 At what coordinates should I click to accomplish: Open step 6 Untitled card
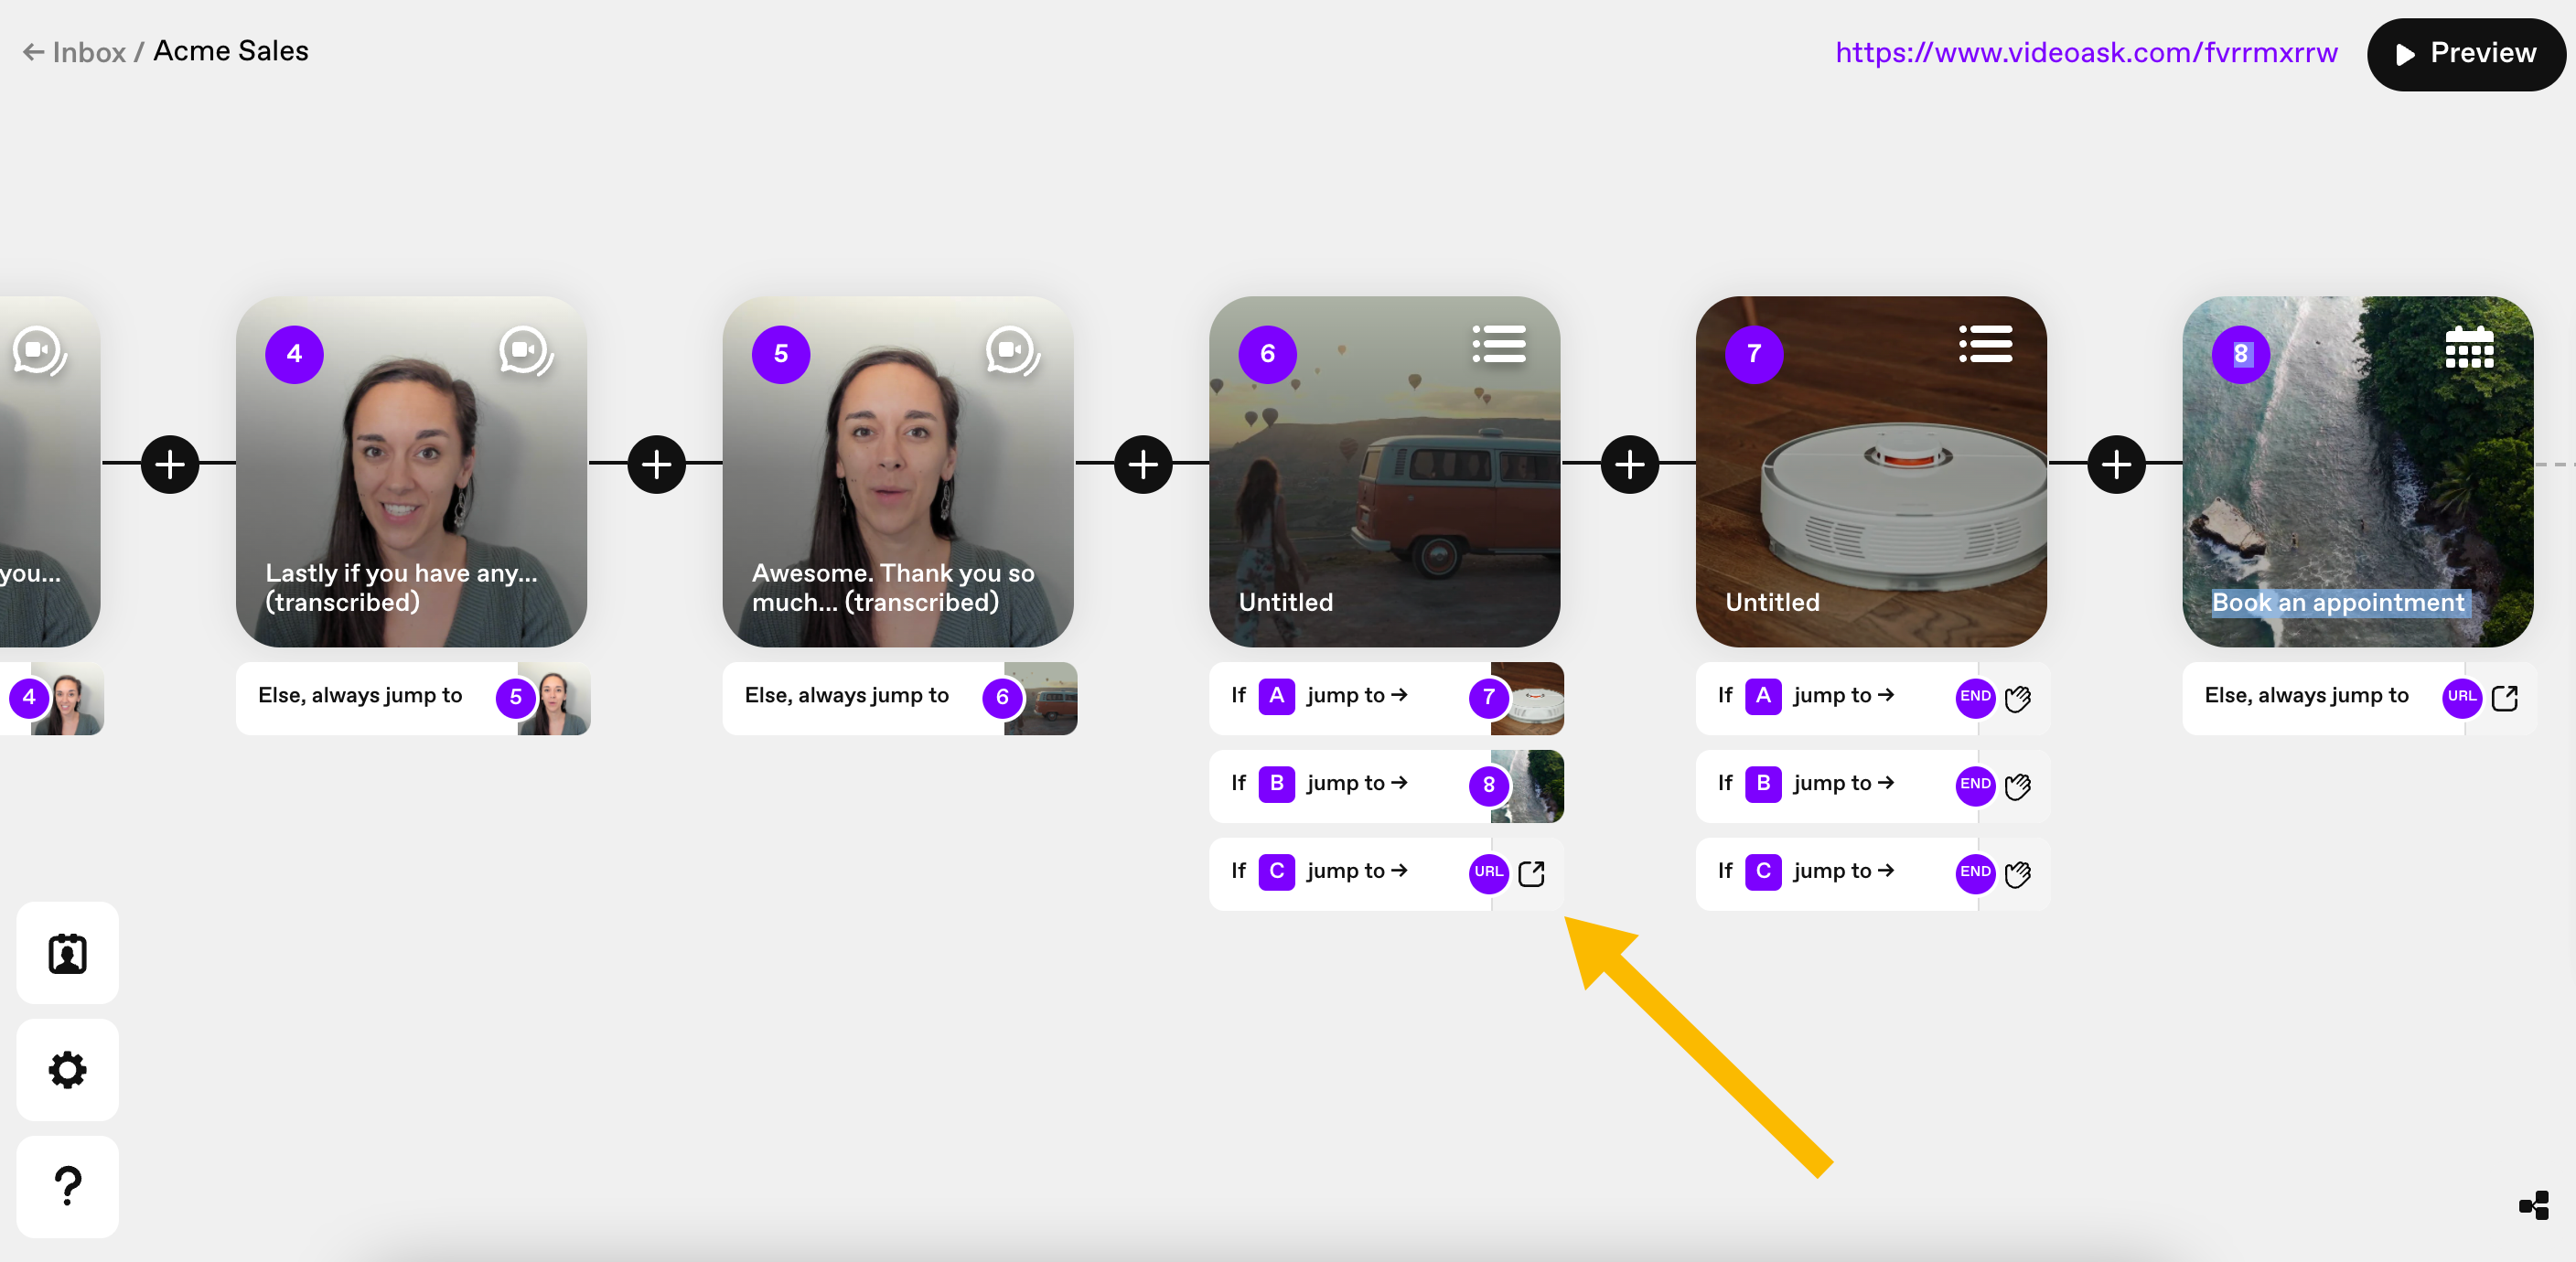click(1385, 471)
